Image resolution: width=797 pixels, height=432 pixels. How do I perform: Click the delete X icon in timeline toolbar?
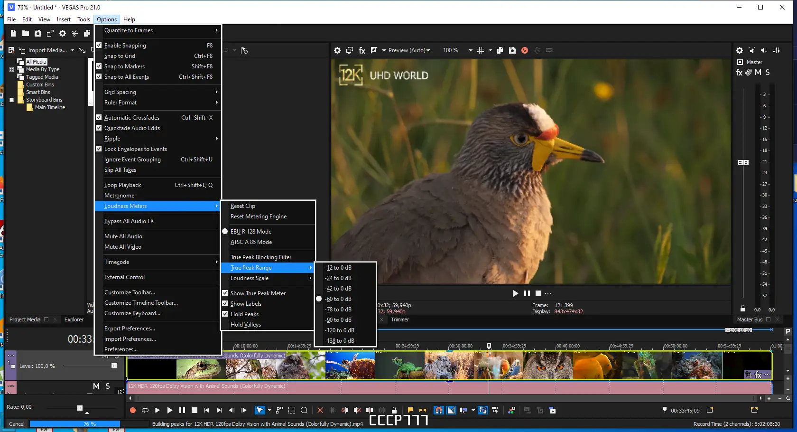pos(320,410)
